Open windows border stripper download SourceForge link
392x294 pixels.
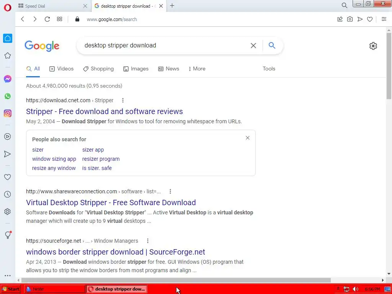116,252
